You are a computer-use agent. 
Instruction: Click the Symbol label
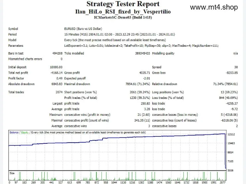coord(13,29)
